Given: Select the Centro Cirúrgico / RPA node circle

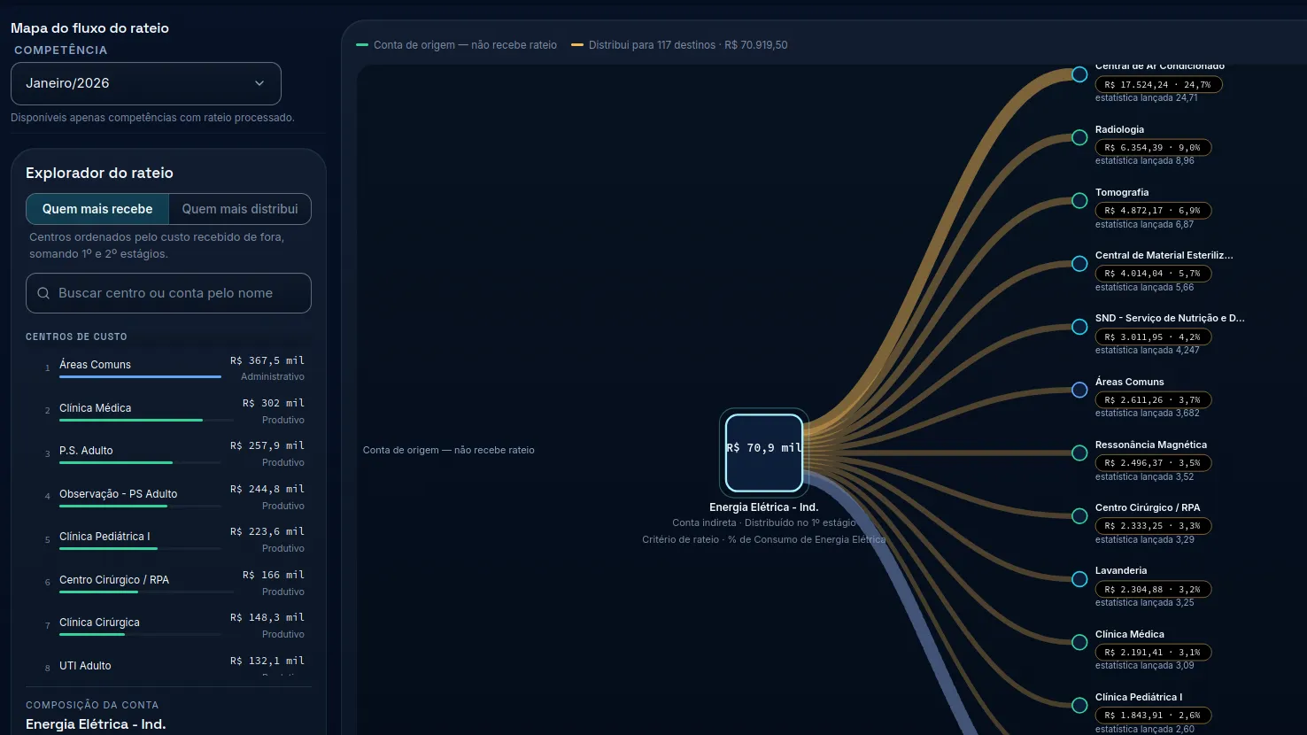Looking at the screenshot, I should coord(1079,515).
